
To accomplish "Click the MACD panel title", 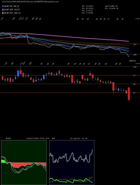I will click(8, 138).
